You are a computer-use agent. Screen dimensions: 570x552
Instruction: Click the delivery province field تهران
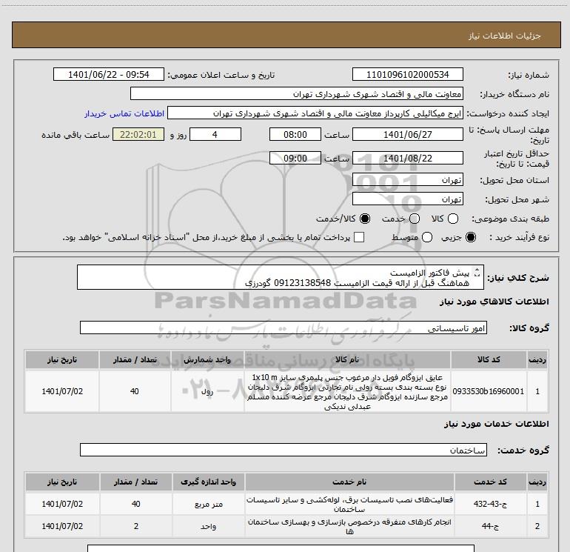407,179
